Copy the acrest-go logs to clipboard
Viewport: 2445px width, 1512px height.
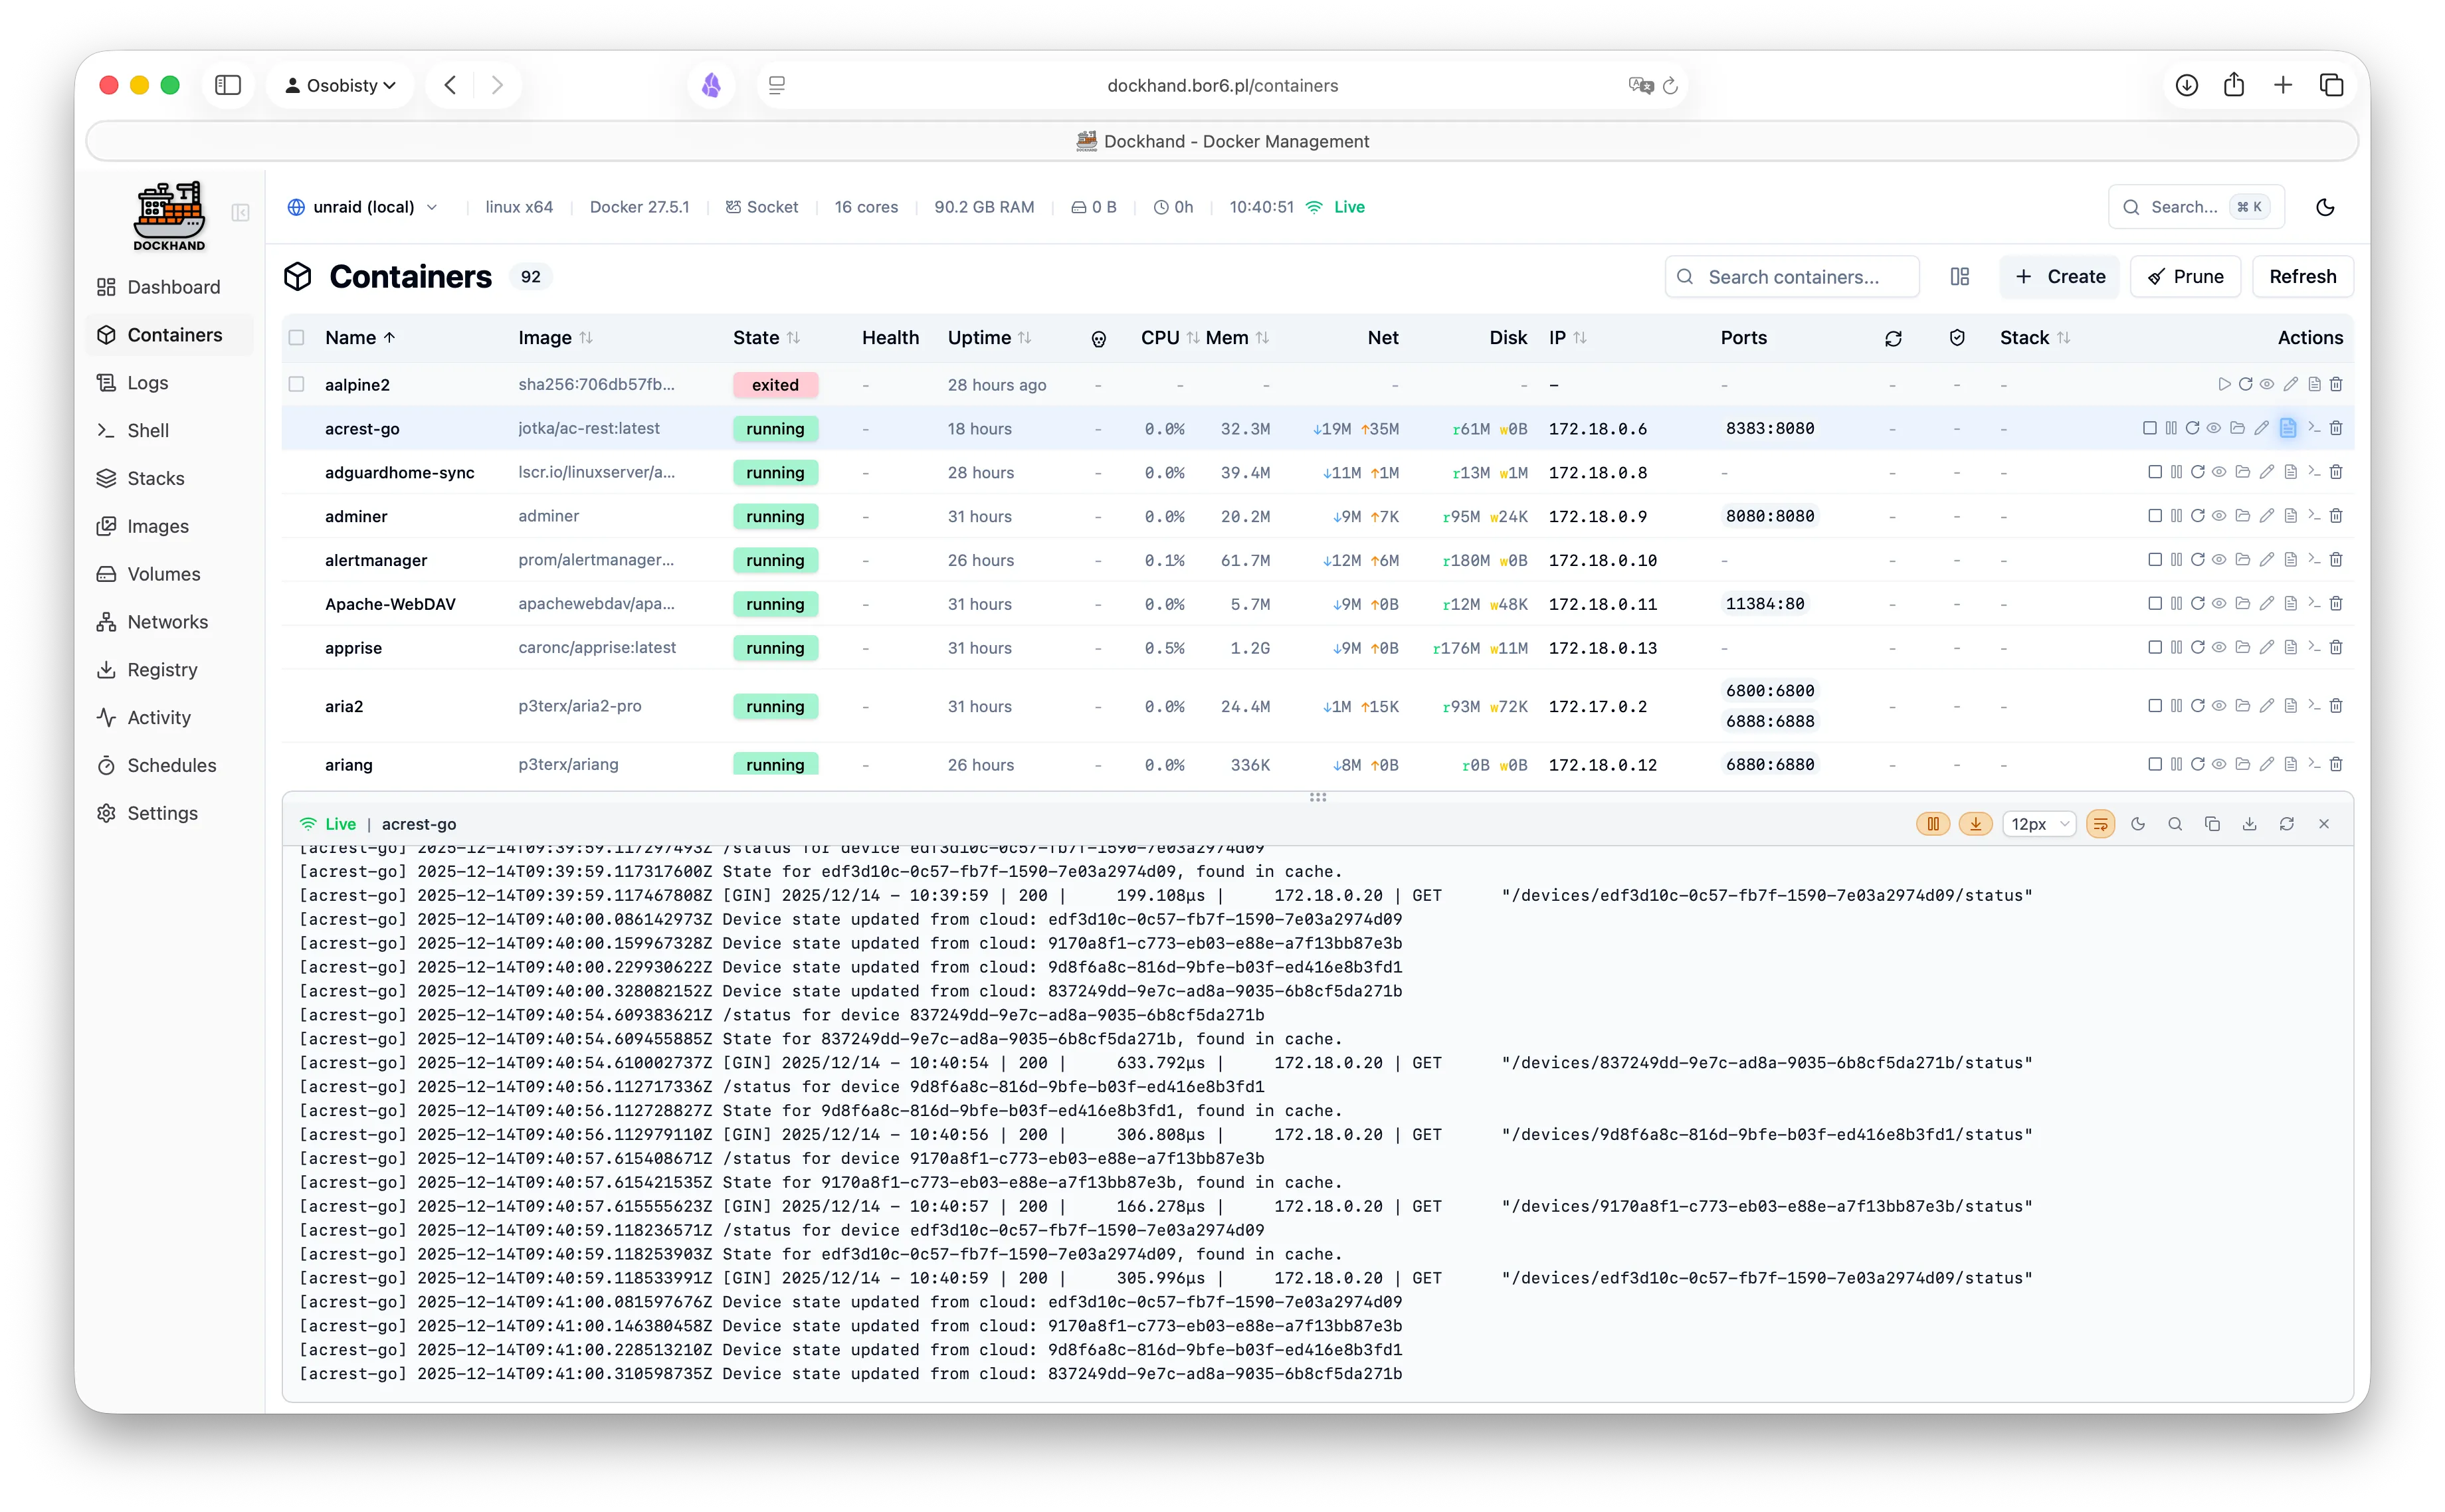click(x=2213, y=823)
